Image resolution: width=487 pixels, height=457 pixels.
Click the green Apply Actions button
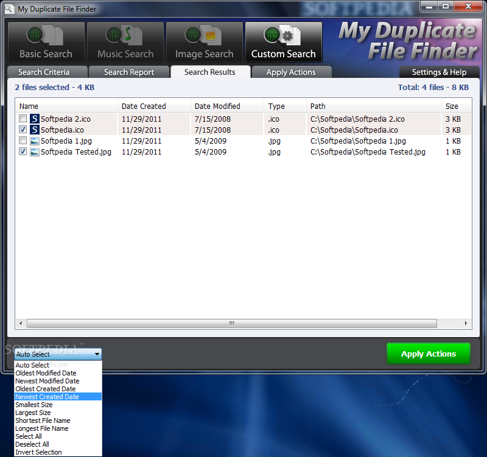[x=429, y=354]
